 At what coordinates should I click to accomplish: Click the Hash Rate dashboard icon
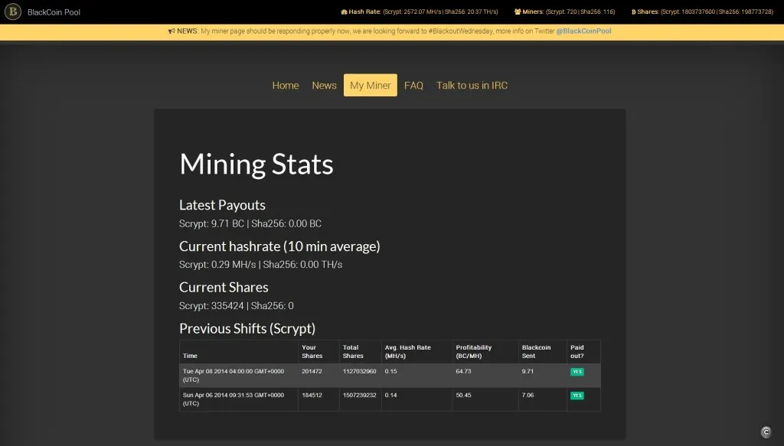pyautogui.click(x=344, y=12)
